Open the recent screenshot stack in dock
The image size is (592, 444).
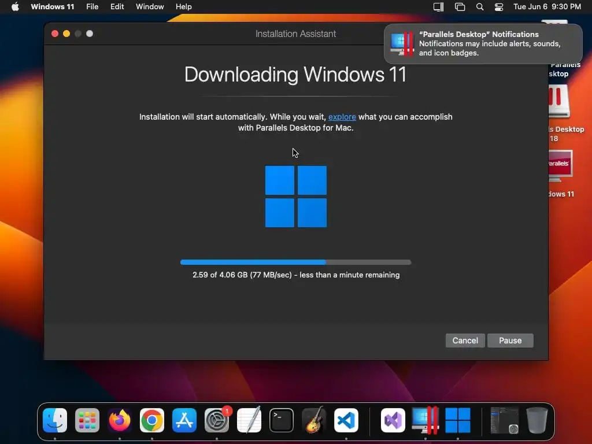tap(504, 420)
